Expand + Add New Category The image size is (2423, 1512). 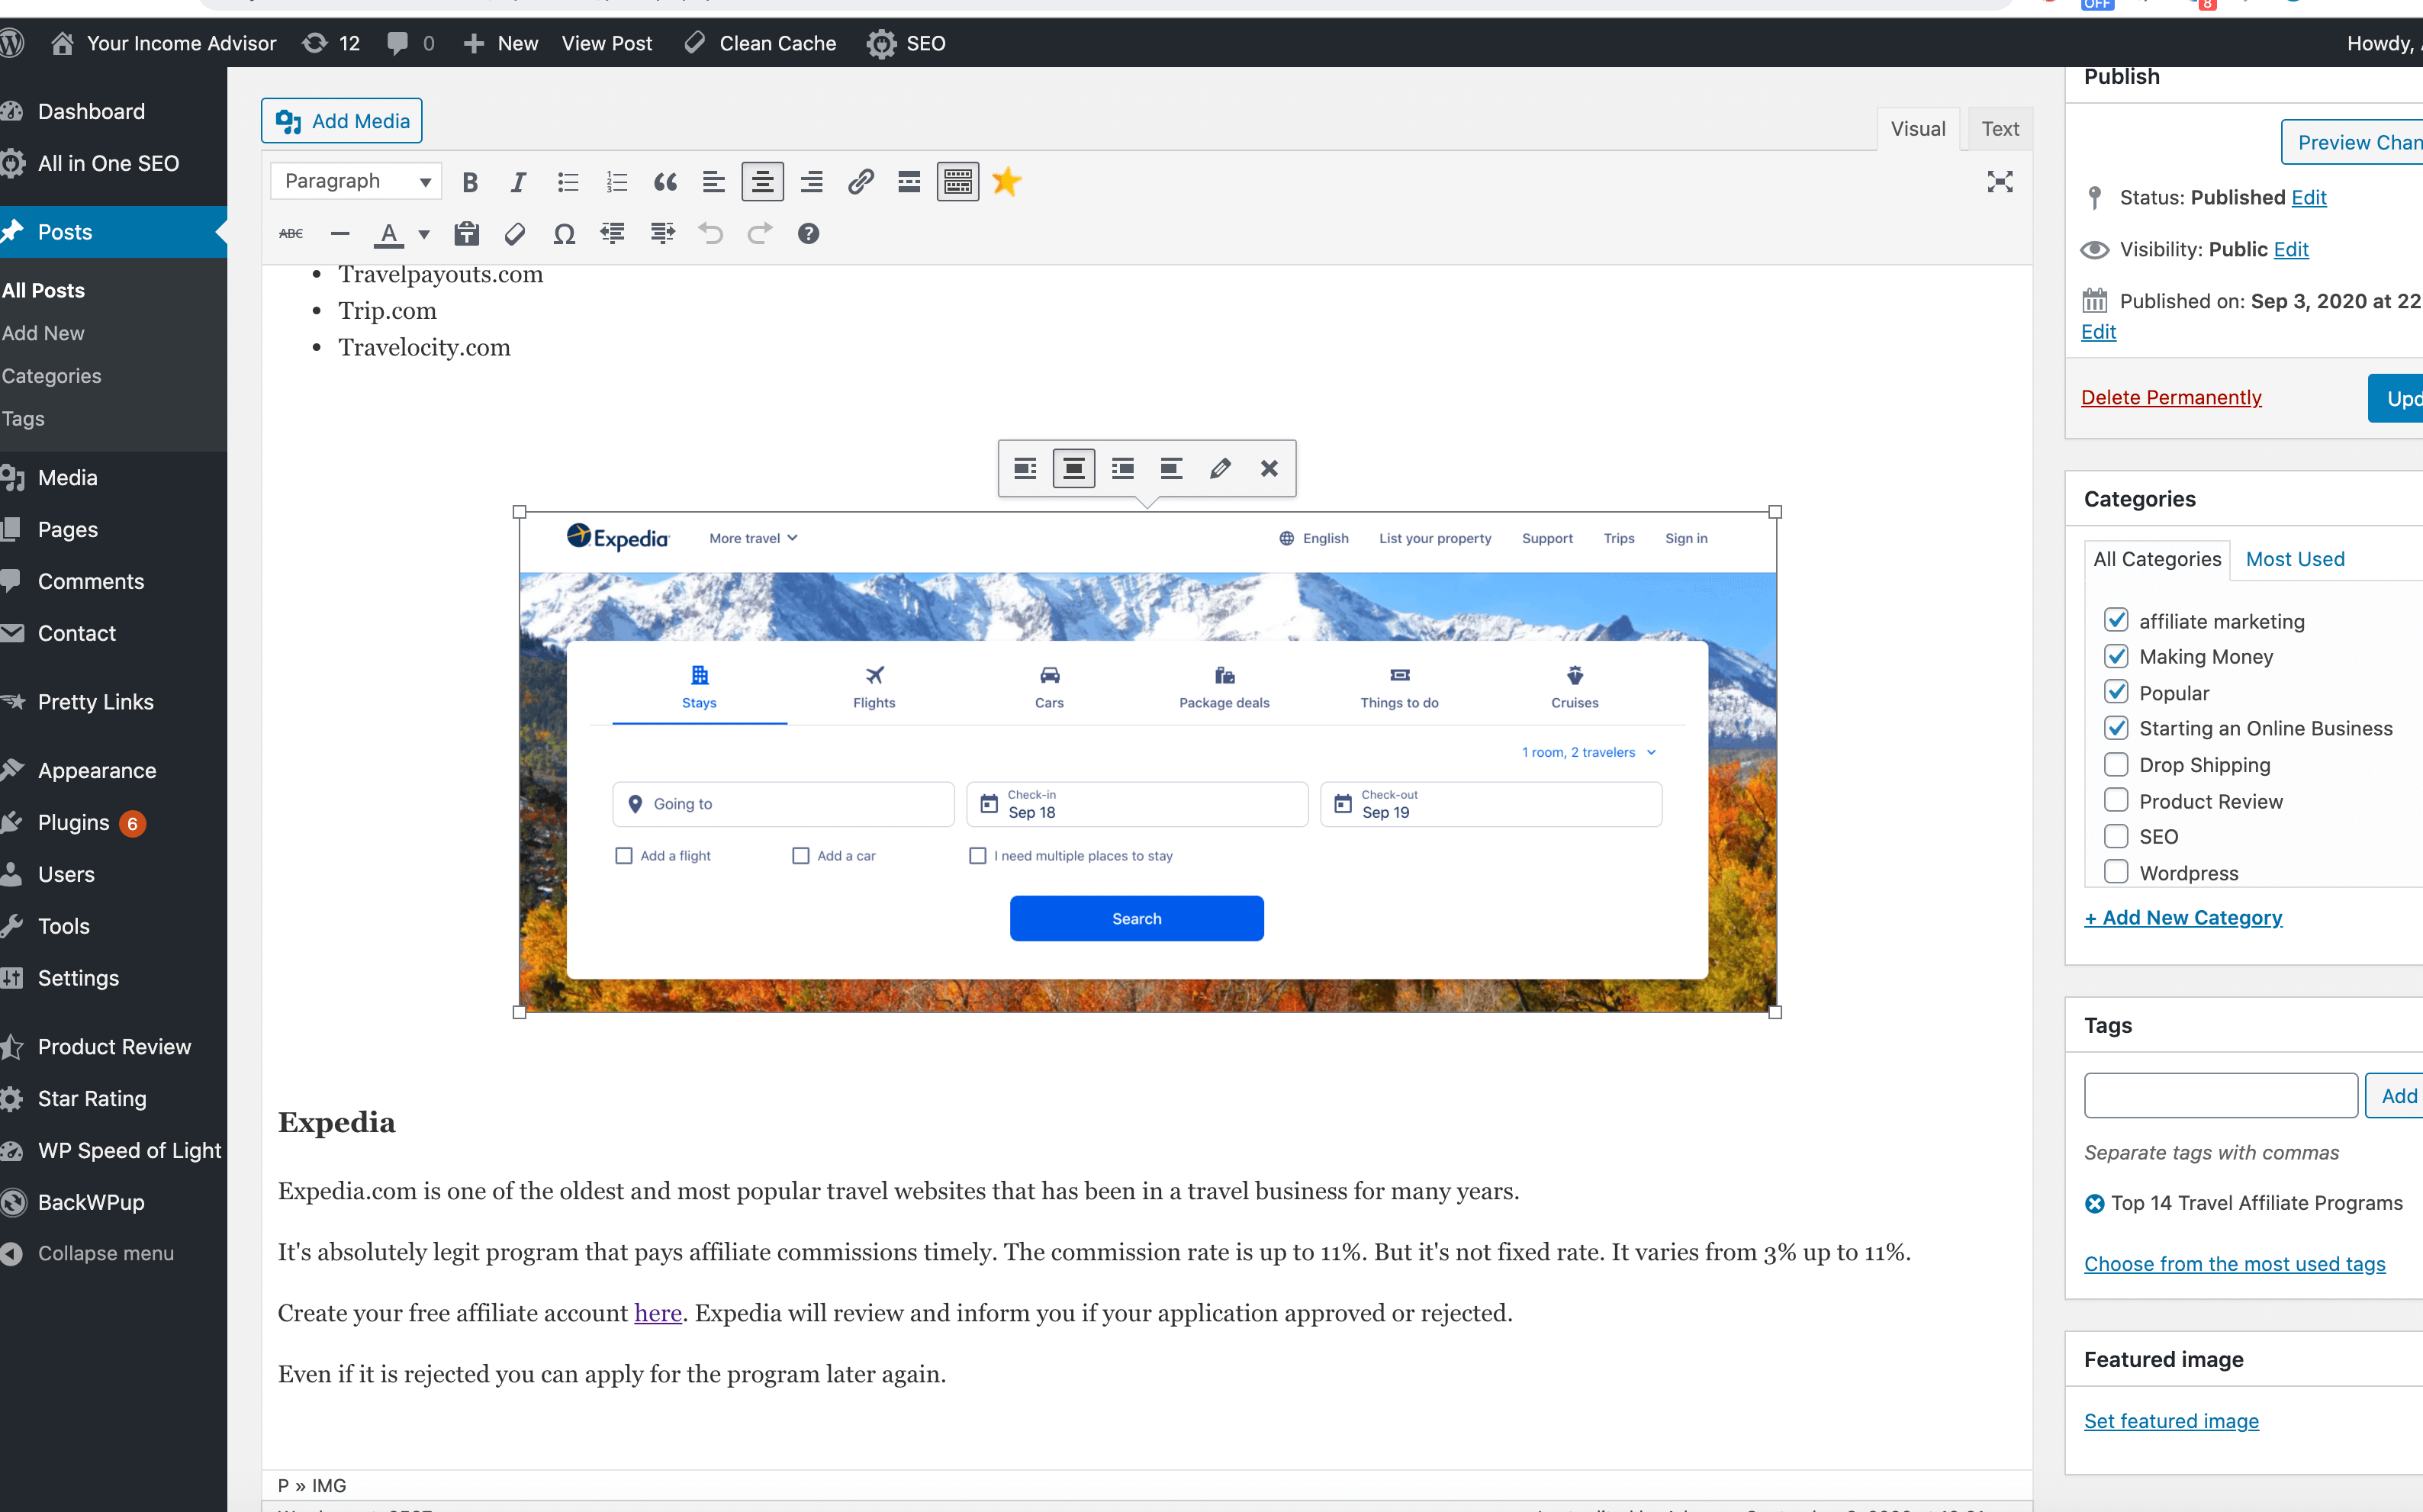2183,917
